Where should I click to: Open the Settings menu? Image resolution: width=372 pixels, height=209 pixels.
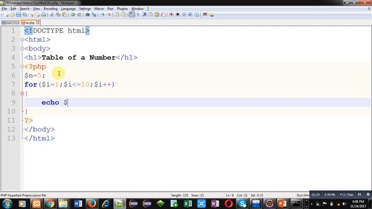click(x=85, y=9)
